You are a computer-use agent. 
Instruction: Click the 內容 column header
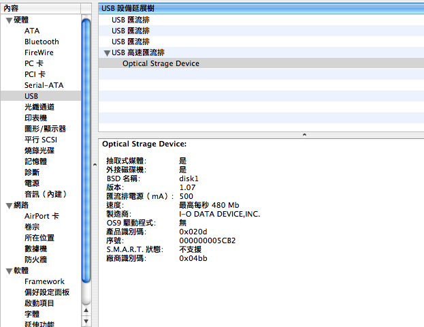point(41,8)
